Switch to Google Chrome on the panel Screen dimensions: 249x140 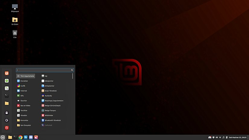(21, 137)
